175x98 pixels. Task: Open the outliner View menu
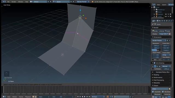[x=158, y=5]
